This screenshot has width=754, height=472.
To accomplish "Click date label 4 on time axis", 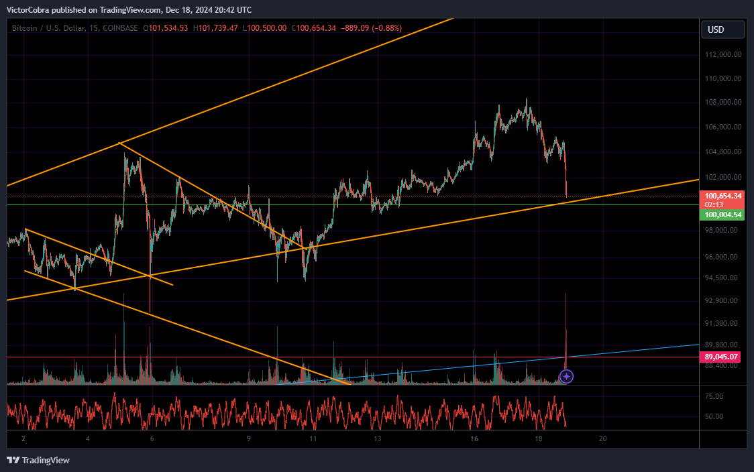I will (x=87, y=438).
